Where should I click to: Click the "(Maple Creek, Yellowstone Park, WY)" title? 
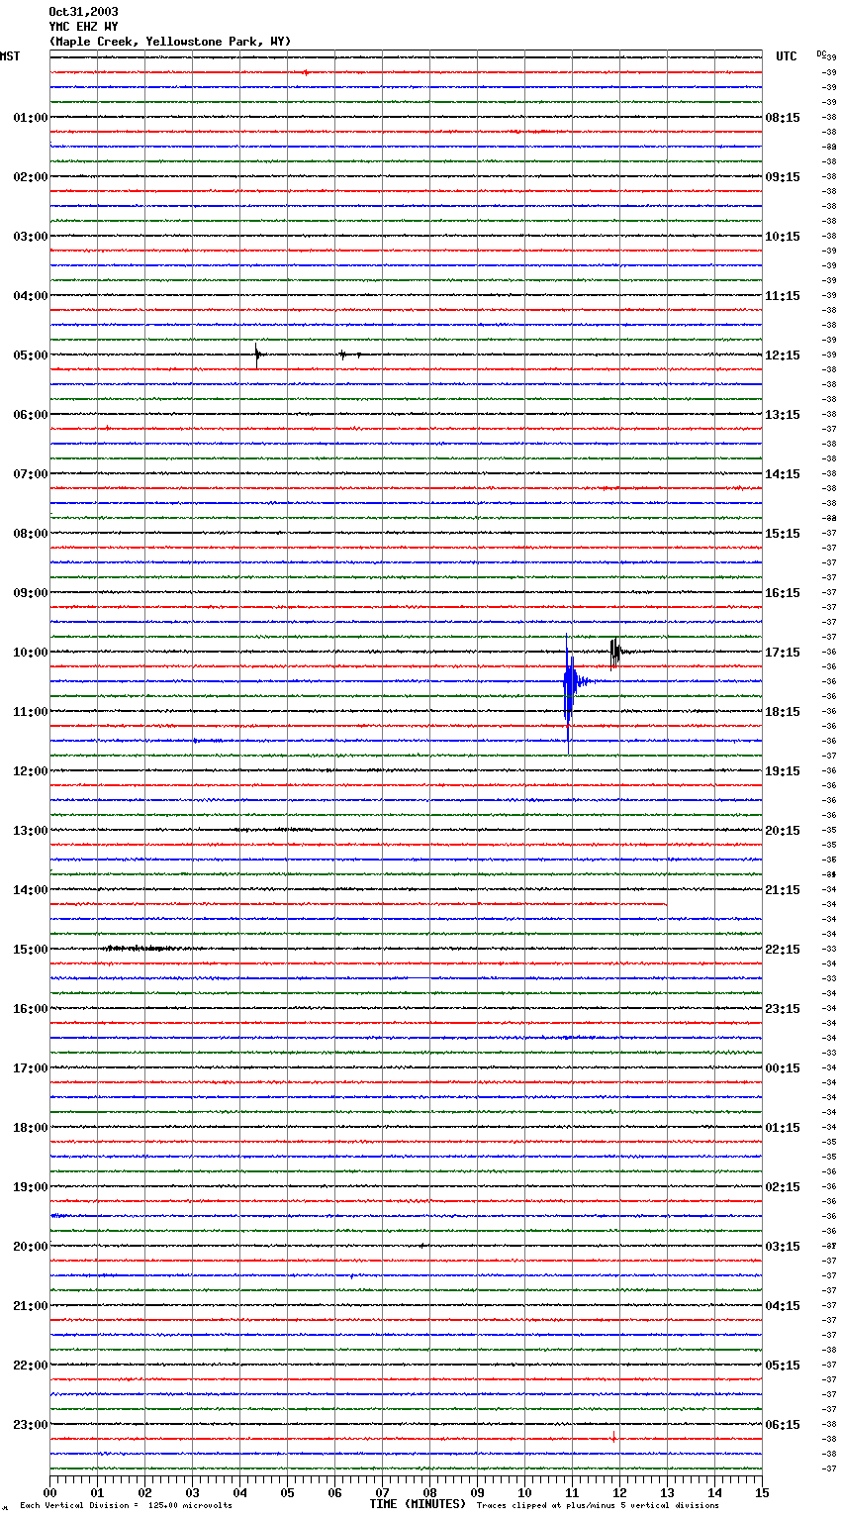pos(170,42)
